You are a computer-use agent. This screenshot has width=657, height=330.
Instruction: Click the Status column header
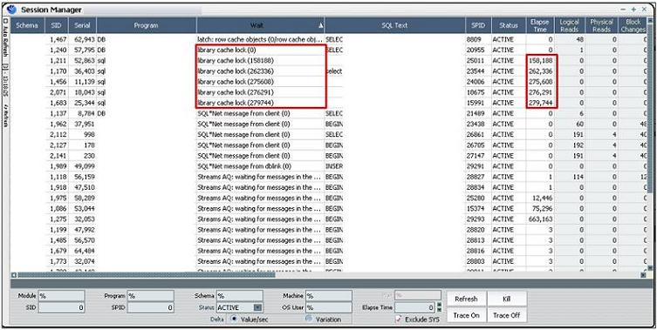509,25
